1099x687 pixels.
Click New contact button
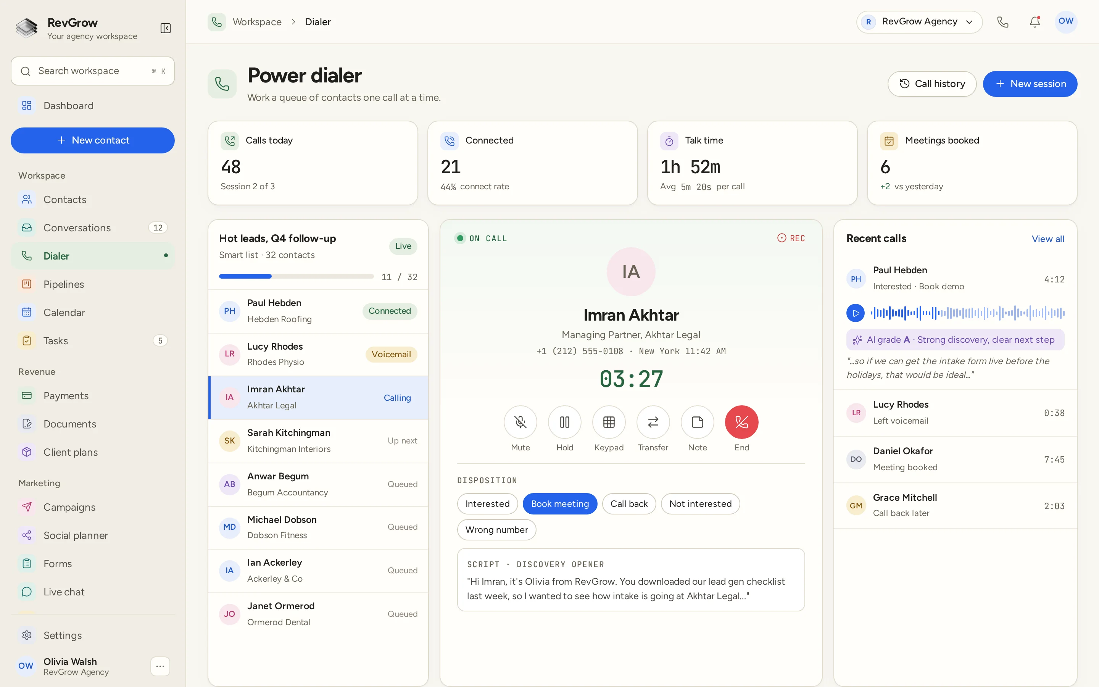(x=93, y=140)
